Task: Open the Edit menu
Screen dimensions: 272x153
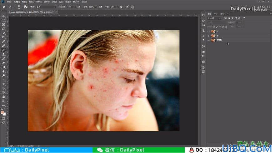Action: coord(17,2)
